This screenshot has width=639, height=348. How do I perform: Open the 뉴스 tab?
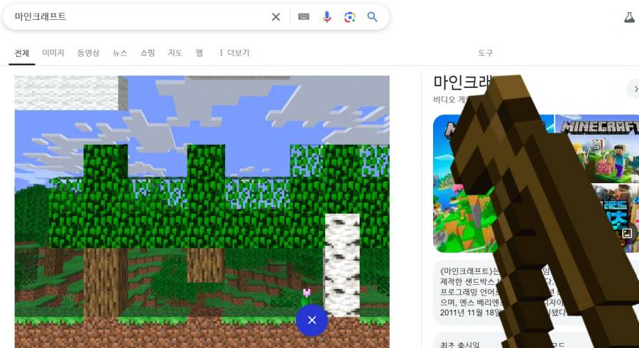click(x=120, y=53)
